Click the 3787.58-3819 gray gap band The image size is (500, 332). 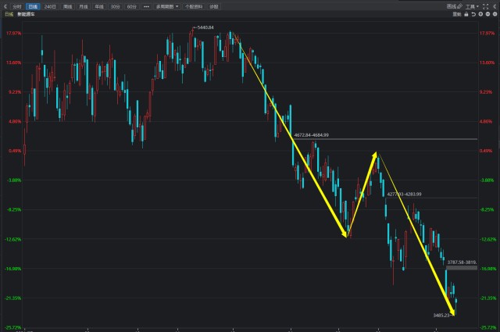pyautogui.click(x=462, y=268)
